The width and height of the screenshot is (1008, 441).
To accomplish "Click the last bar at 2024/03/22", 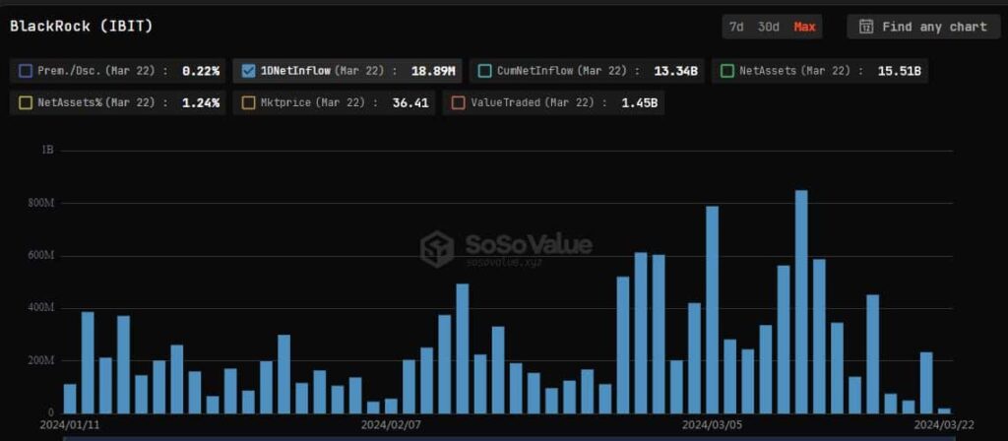I will [944, 409].
